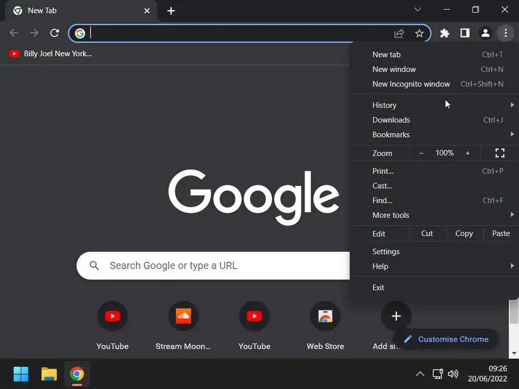The image size is (519, 389).
Task: Open the Windows Start button
Action: [21, 374]
